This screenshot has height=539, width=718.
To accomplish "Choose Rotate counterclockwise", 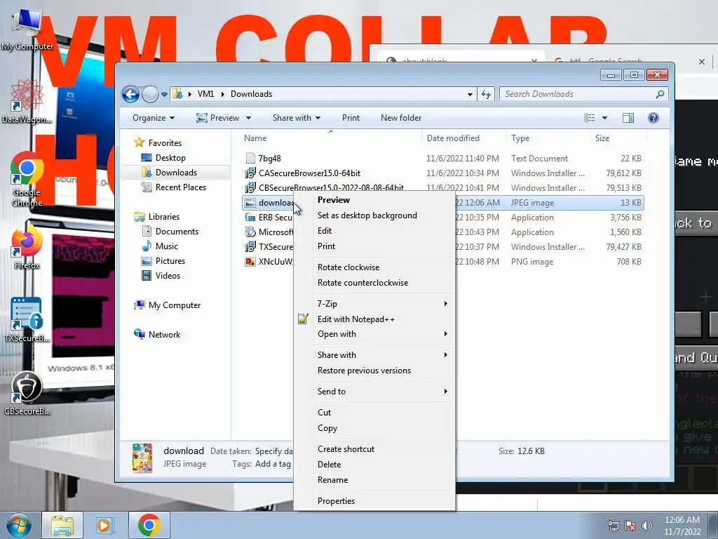I will (x=363, y=283).
